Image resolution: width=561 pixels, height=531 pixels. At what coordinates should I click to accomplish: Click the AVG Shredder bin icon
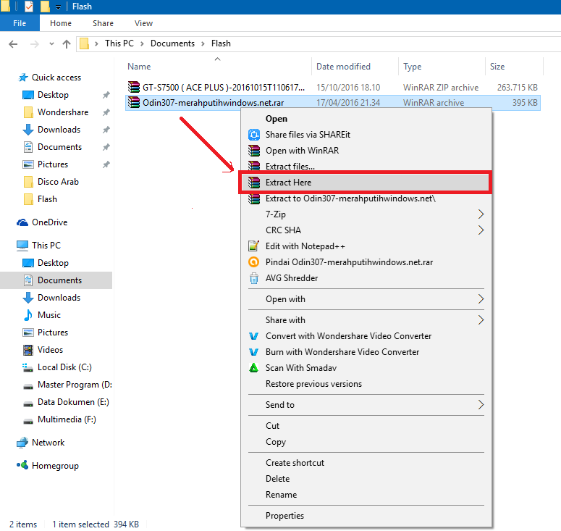[x=253, y=278]
